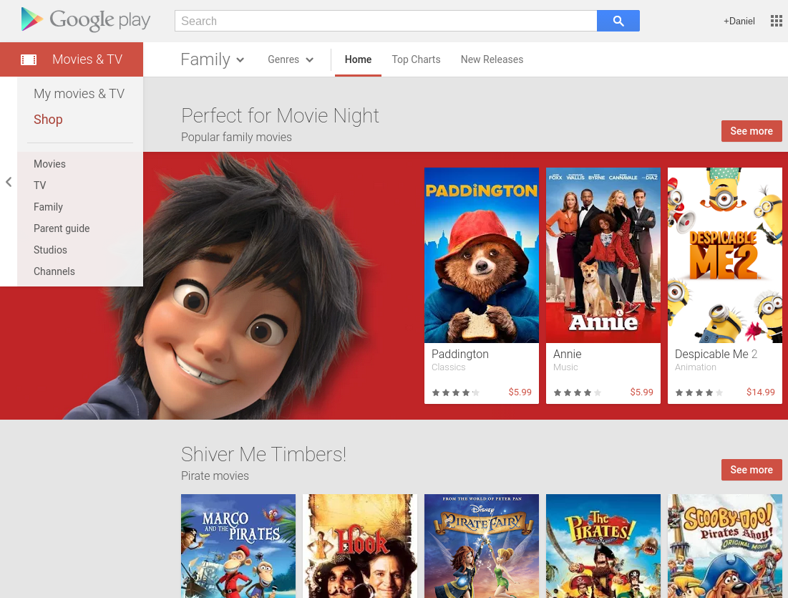This screenshot has width=788, height=598.
Task: Open the Paddington movie poster
Action: pyautogui.click(x=482, y=255)
